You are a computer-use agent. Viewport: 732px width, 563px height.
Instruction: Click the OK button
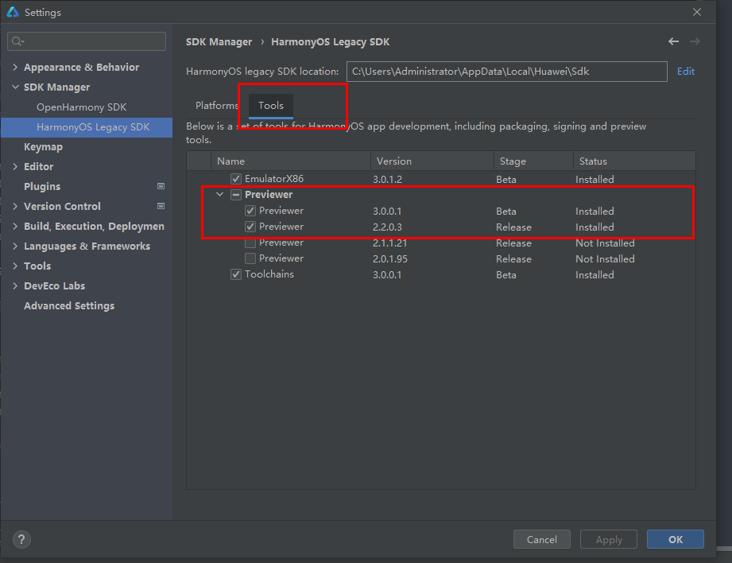click(675, 539)
